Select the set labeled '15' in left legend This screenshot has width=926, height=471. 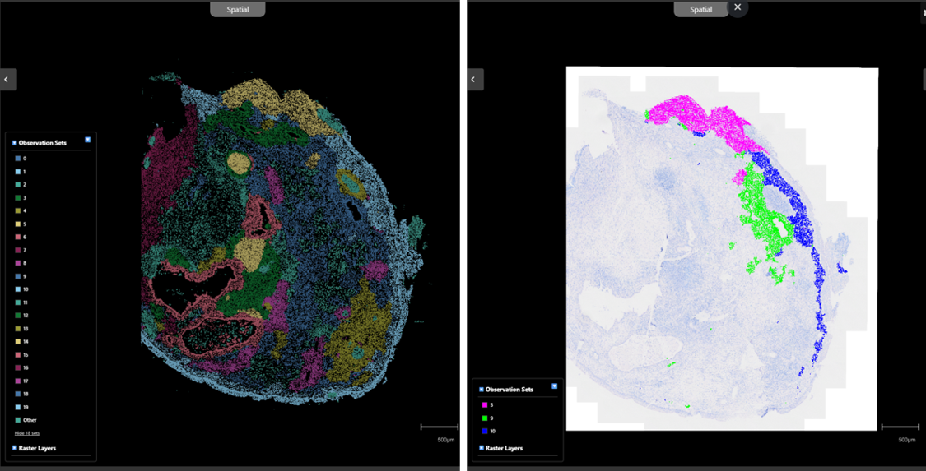tap(26, 354)
